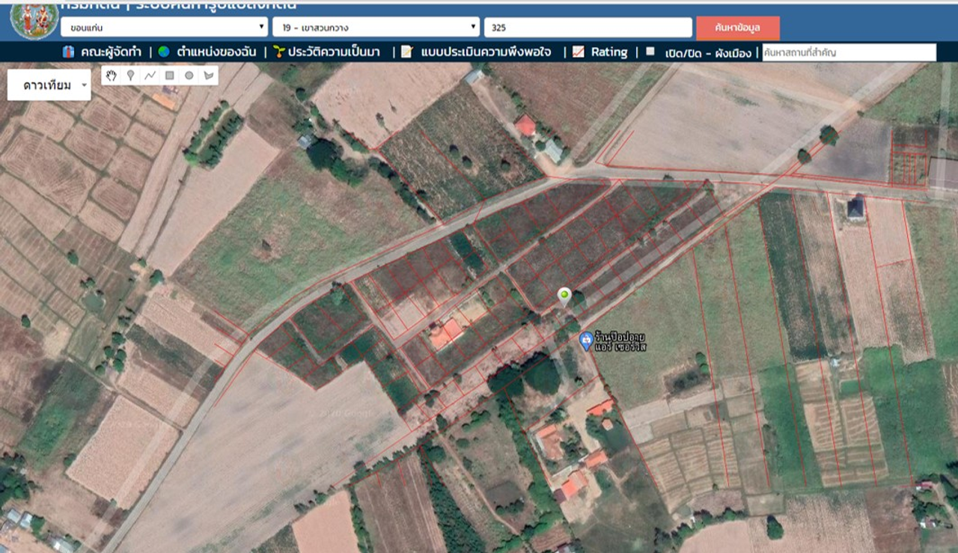Expand the ดาวเทียม map type dropdown
This screenshot has width=958, height=553.
49,85
